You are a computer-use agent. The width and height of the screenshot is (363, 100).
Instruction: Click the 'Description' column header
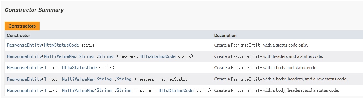point(225,36)
